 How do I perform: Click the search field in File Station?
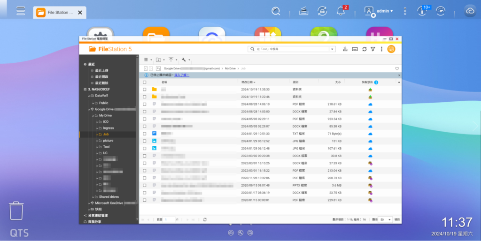[x=291, y=49]
